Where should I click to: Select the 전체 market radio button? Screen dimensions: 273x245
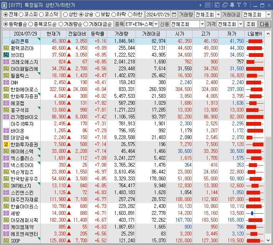(6, 15)
